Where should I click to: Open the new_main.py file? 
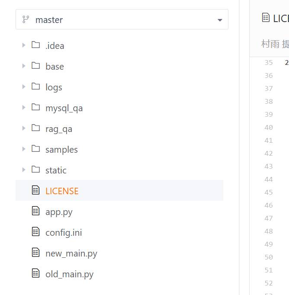click(x=71, y=253)
